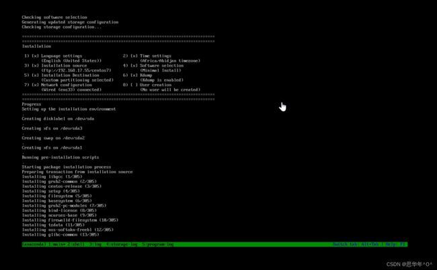Click 'Setting up the installation environment' line

point(69,109)
